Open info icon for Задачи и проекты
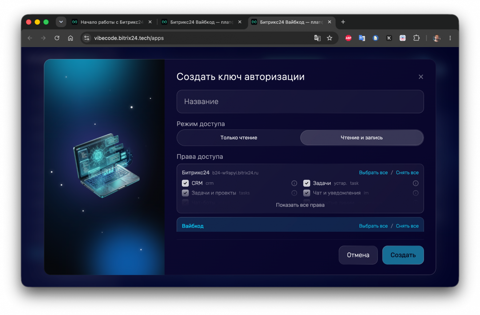480x315 pixels. (x=294, y=193)
